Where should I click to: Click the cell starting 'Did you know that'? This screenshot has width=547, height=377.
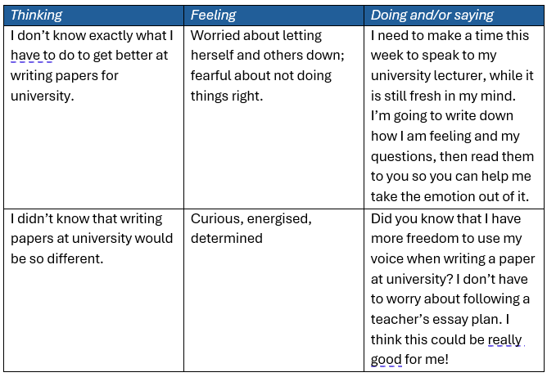click(454, 290)
